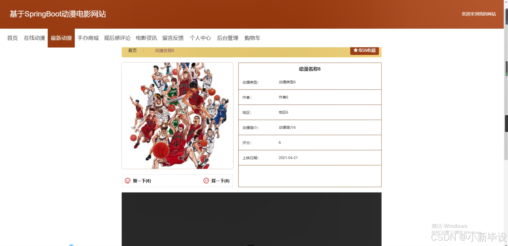Click the 踩一下(6) dislike button

pyautogui.click(x=220, y=181)
